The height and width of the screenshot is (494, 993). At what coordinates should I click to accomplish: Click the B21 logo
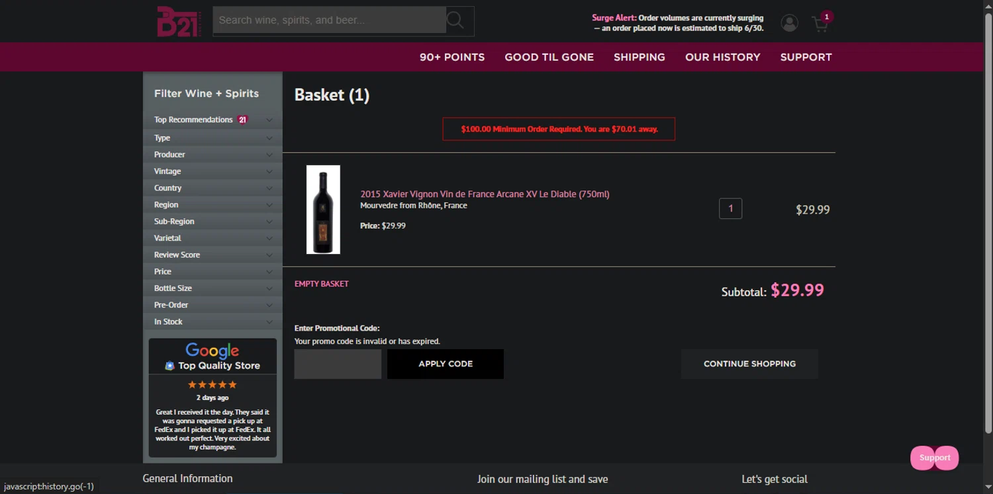pyautogui.click(x=177, y=21)
